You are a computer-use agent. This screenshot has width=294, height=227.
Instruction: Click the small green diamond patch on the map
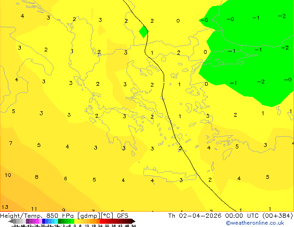click(x=144, y=32)
